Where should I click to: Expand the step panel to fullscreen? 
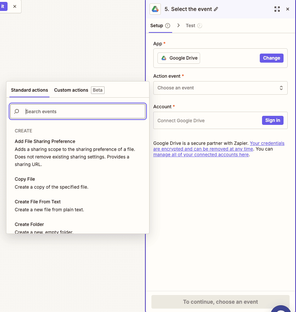pos(277,9)
